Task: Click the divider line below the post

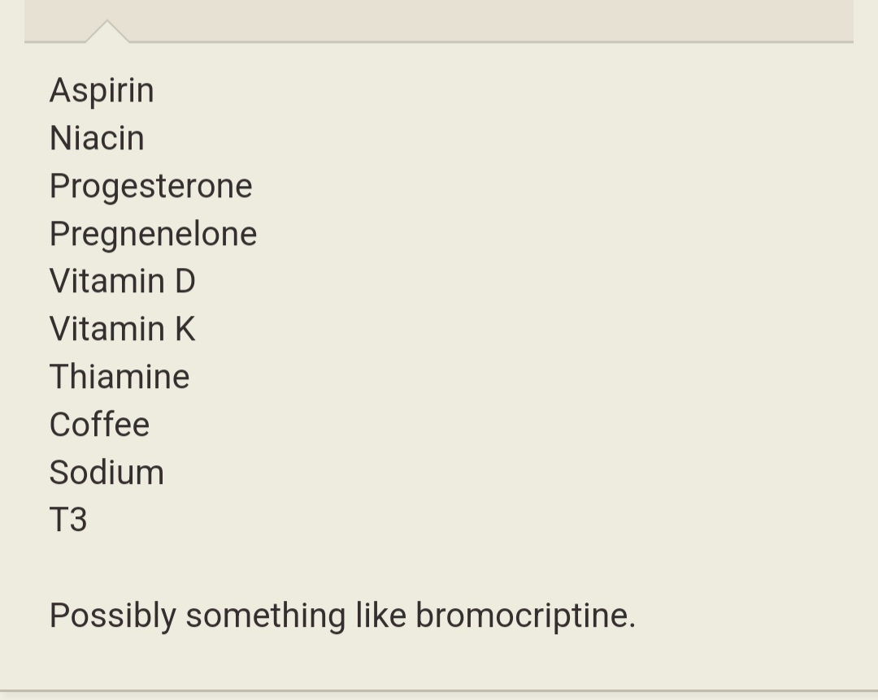Action: tap(439, 691)
